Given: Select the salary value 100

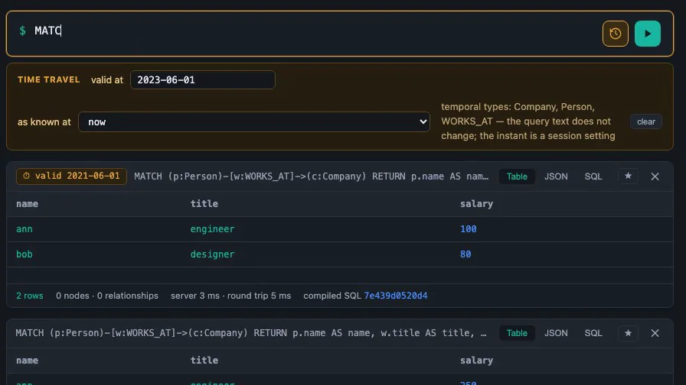Looking at the screenshot, I should coord(468,229).
